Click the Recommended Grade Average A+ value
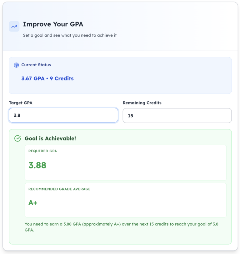The image size is (240, 254). (32, 202)
